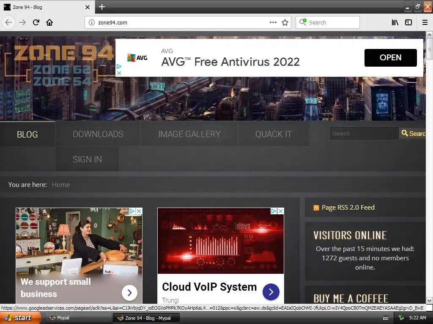Open AdChoices icon on AVG banner
This screenshot has height=324, width=433.
(119, 66)
